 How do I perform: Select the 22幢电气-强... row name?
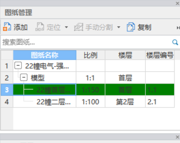[x=47, y=66]
